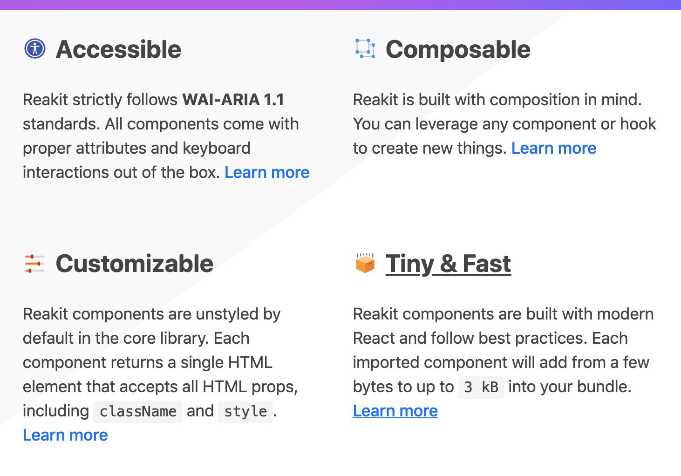Click the className code snippet
This screenshot has height=476, width=681.
[x=138, y=411]
